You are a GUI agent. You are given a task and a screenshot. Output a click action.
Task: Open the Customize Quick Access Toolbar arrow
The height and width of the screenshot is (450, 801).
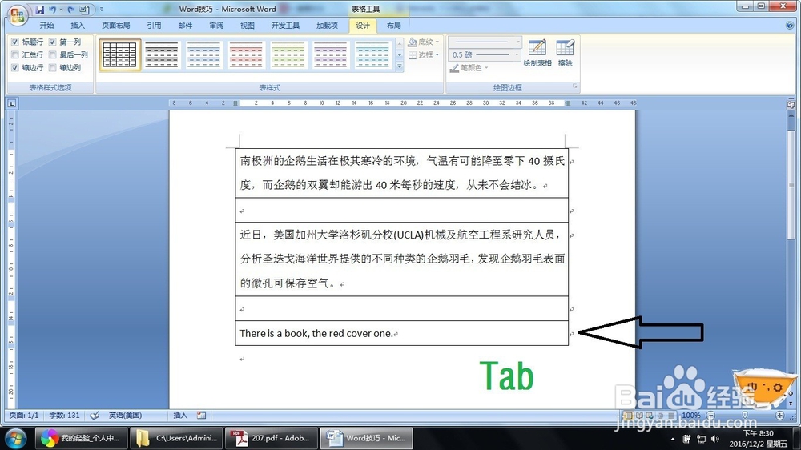coord(101,9)
